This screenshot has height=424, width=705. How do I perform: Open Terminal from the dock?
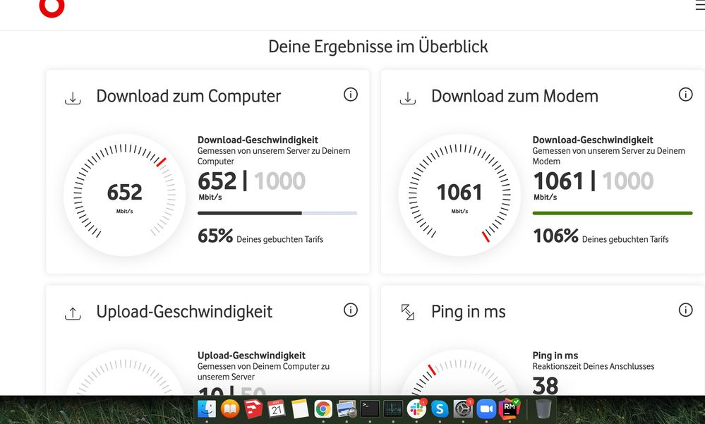[370, 408]
